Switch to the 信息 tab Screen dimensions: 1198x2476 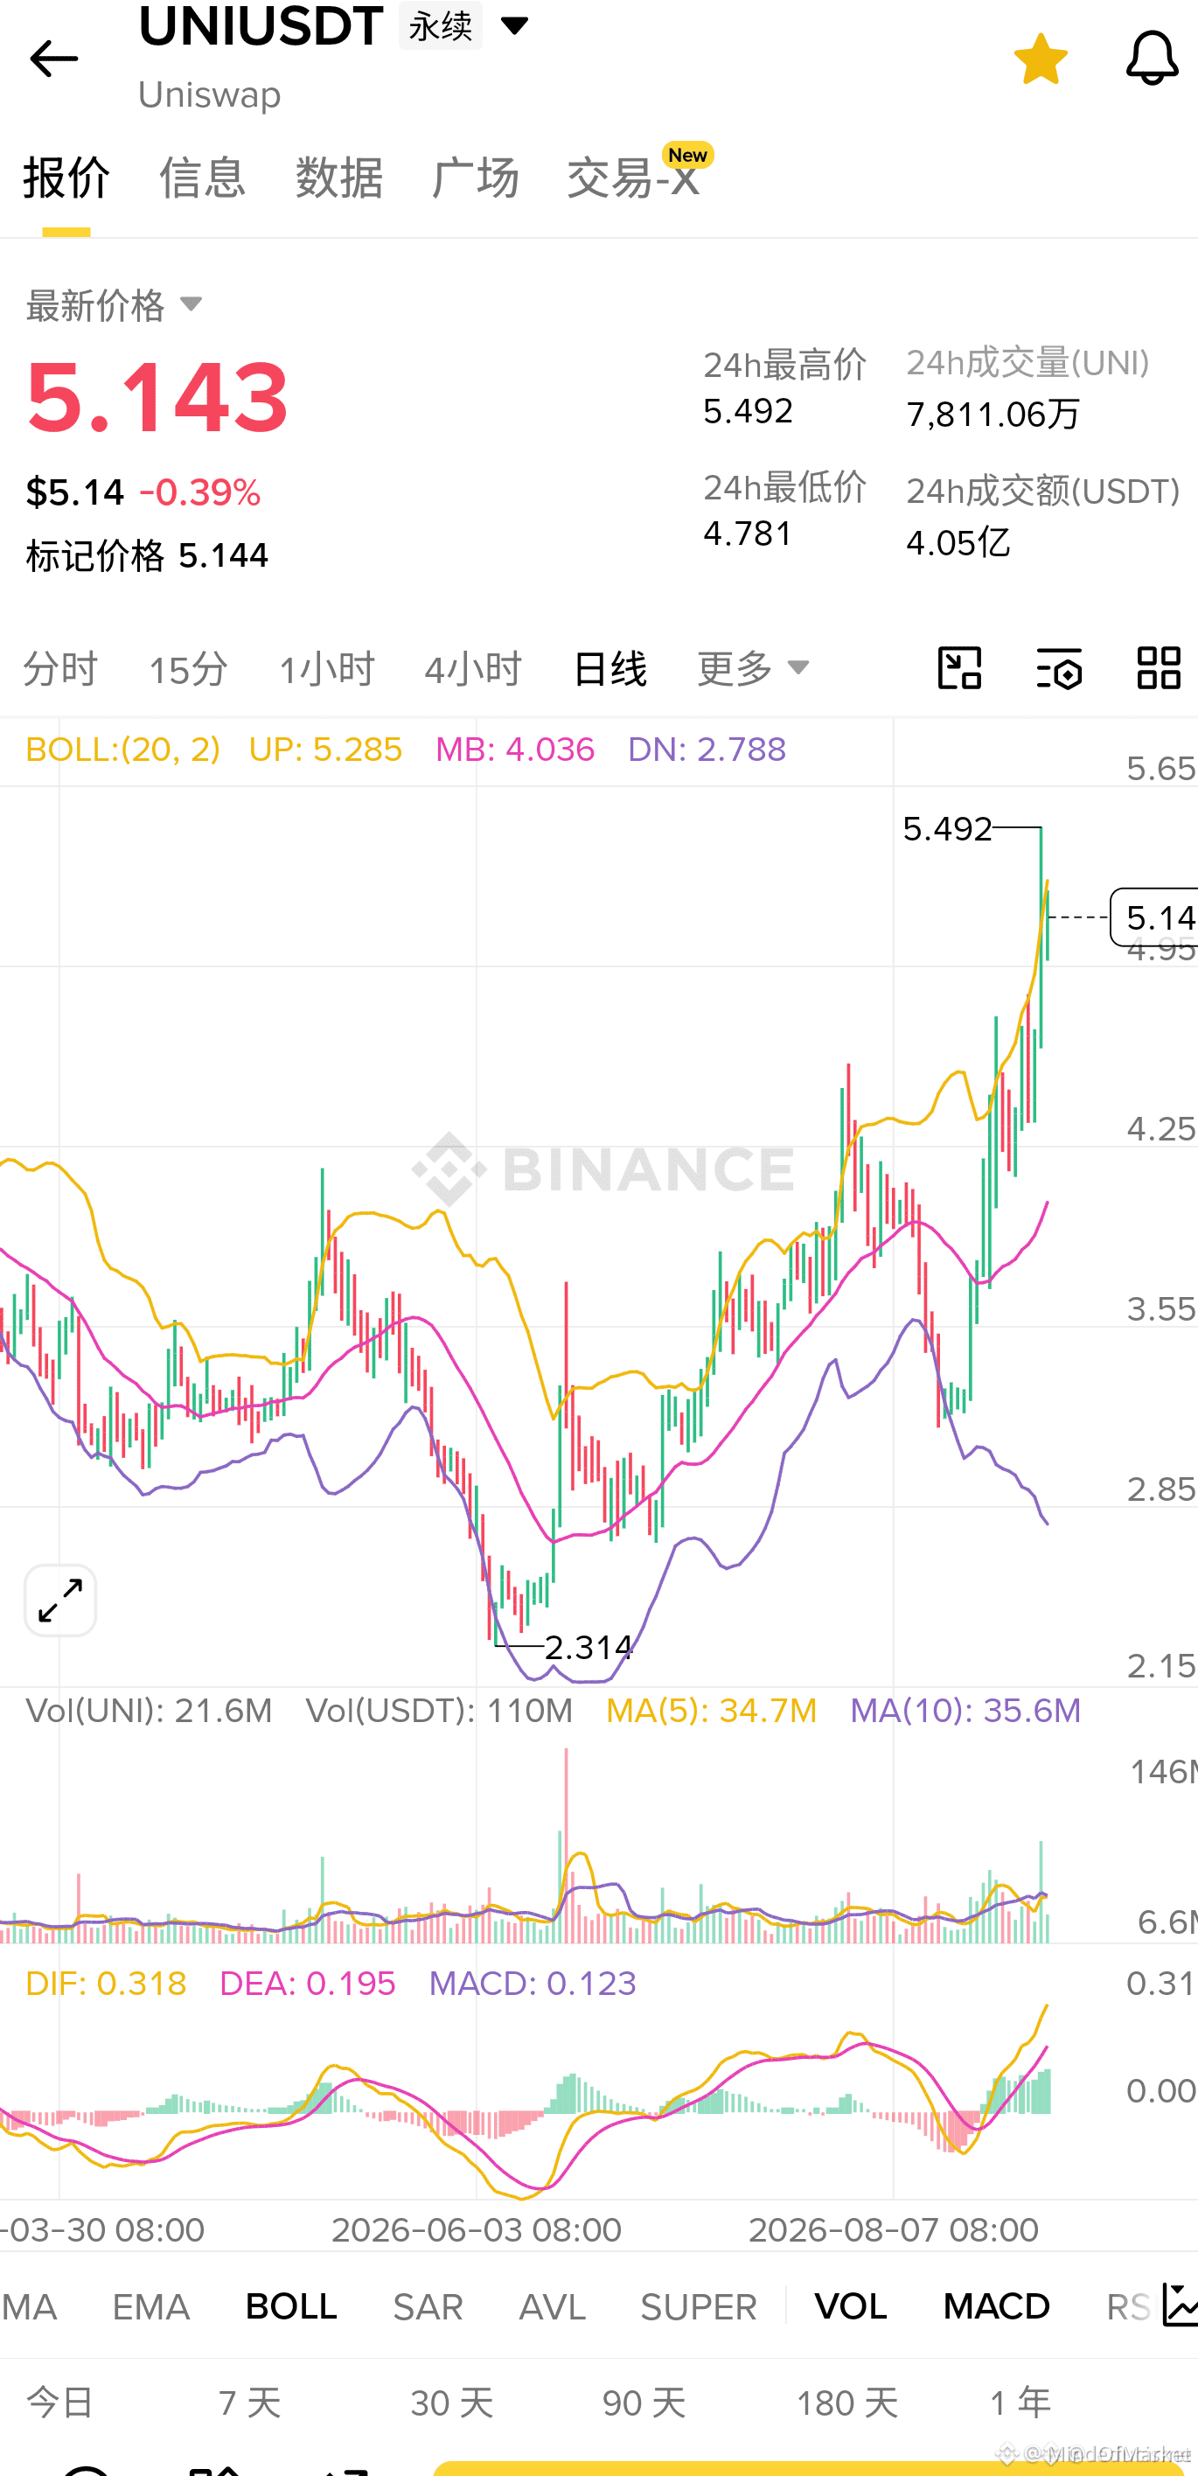[203, 178]
